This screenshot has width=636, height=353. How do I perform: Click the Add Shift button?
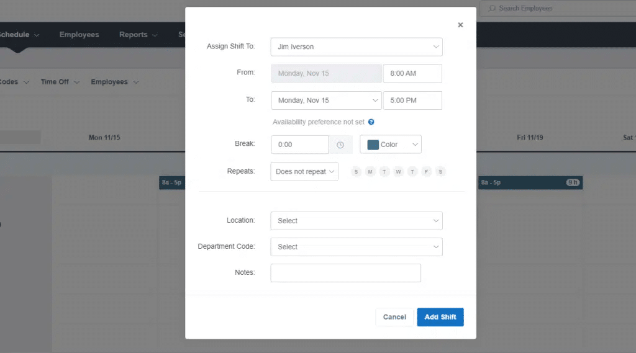440,317
